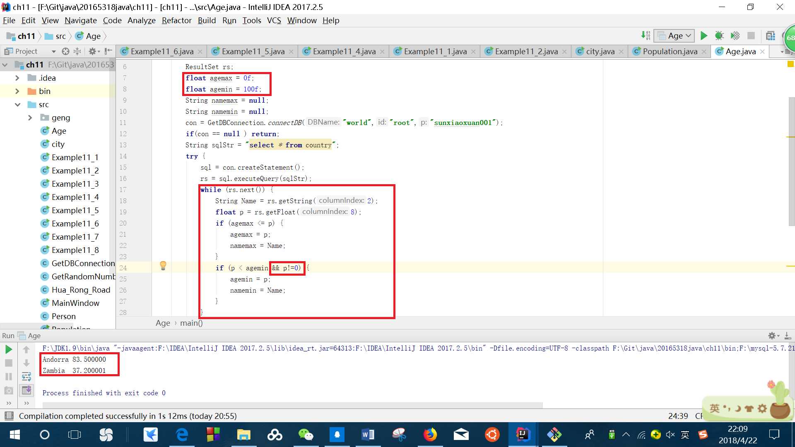
Task: Open the File menu
Action: coord(9,20)
